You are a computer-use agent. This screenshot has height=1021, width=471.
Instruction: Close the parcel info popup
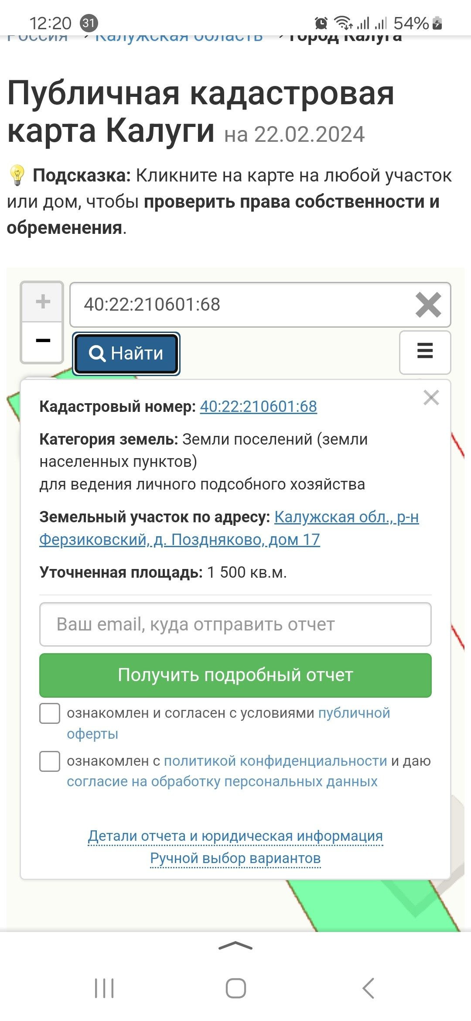[431, 397]
